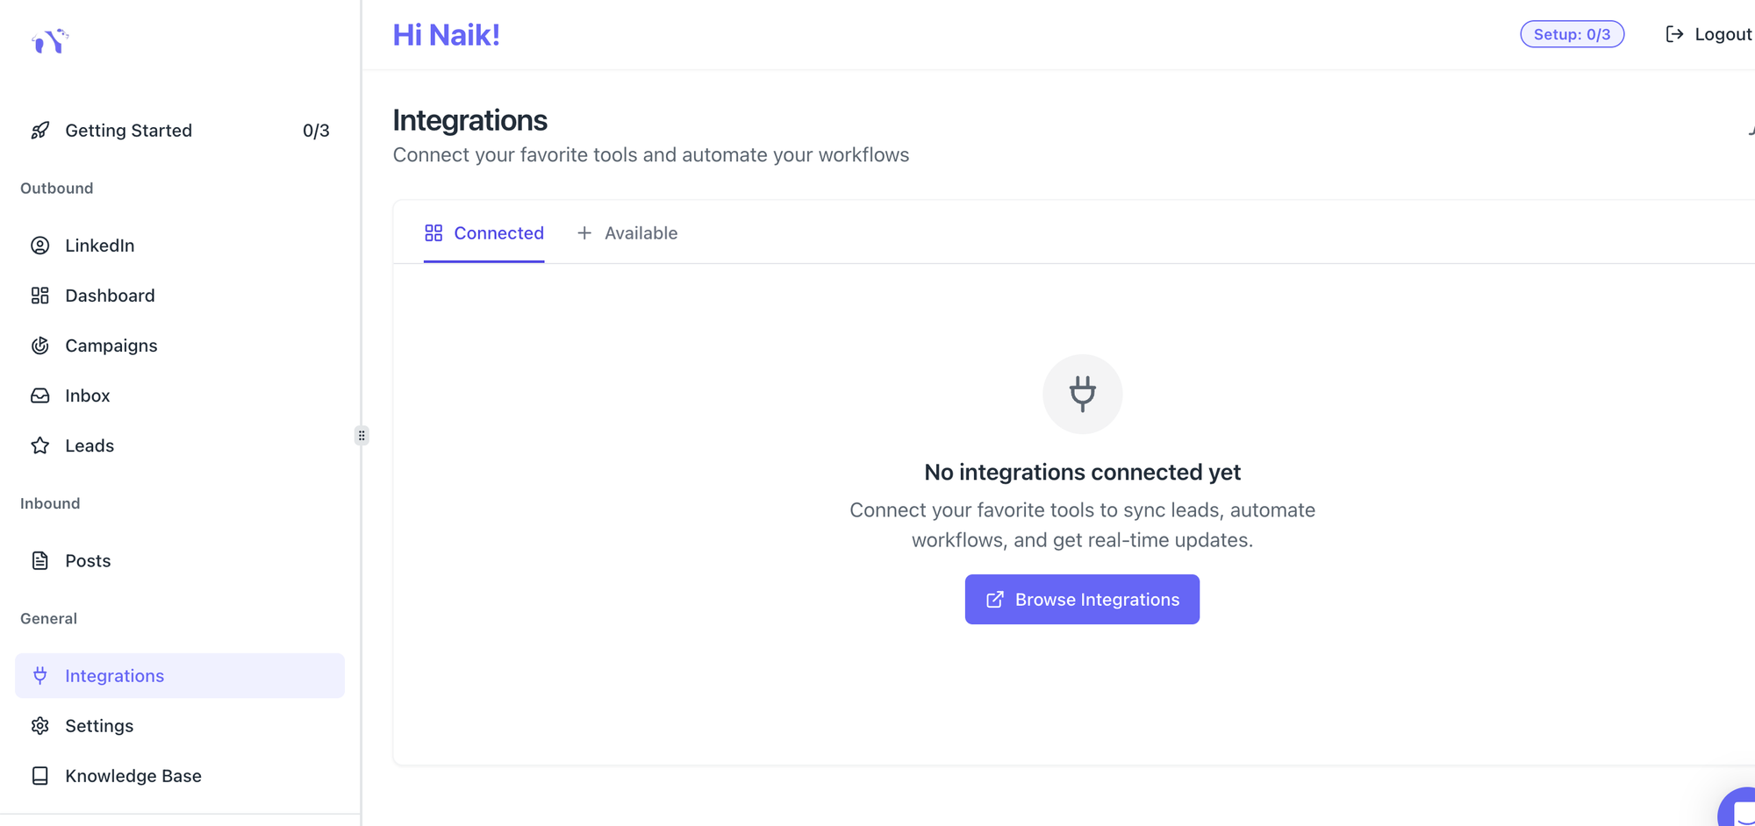Click the Logout text link

point(1723,34)
